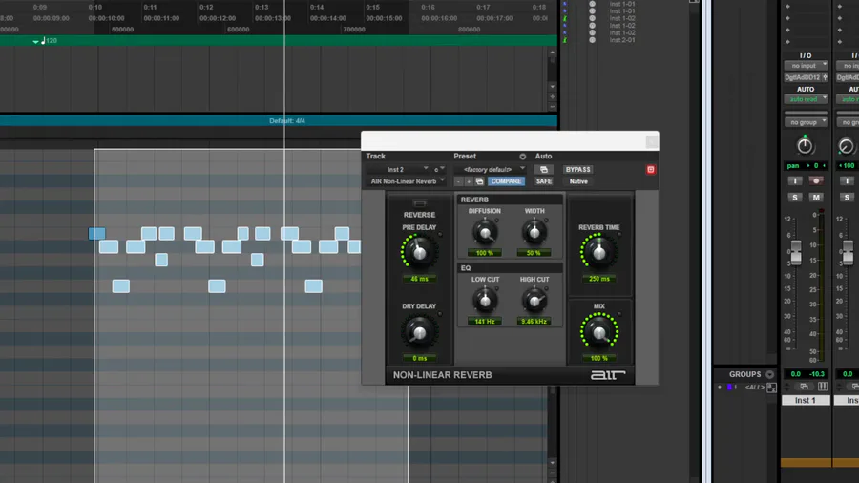Toggle Inst 1 input monitor (I) button

[x=795, y=180]
